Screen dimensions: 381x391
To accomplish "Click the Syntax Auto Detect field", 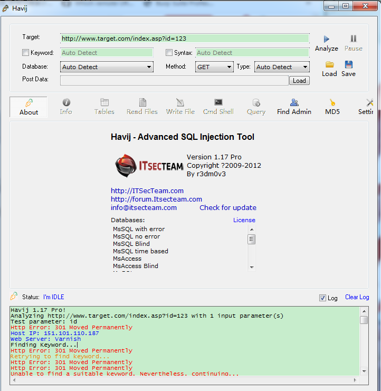I will (x=252, y=53).
